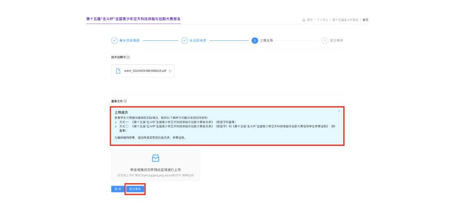Click the info icon beside 技术说明书

pos(128,57)
